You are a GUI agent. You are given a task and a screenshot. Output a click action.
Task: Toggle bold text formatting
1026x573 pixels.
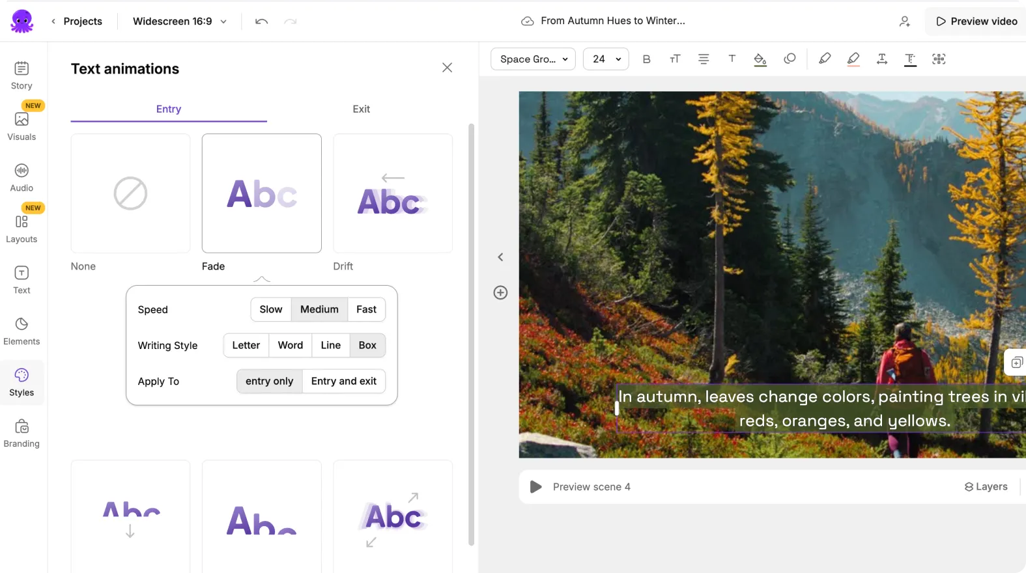pyautogui.click(x=647, y=59)
